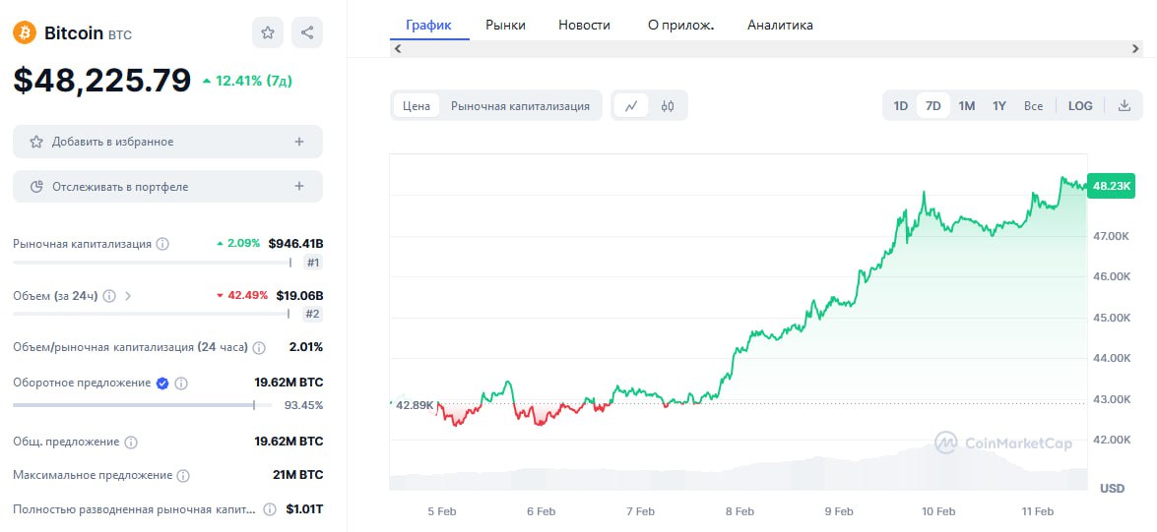Open the Новости tab

coord(584,25)
